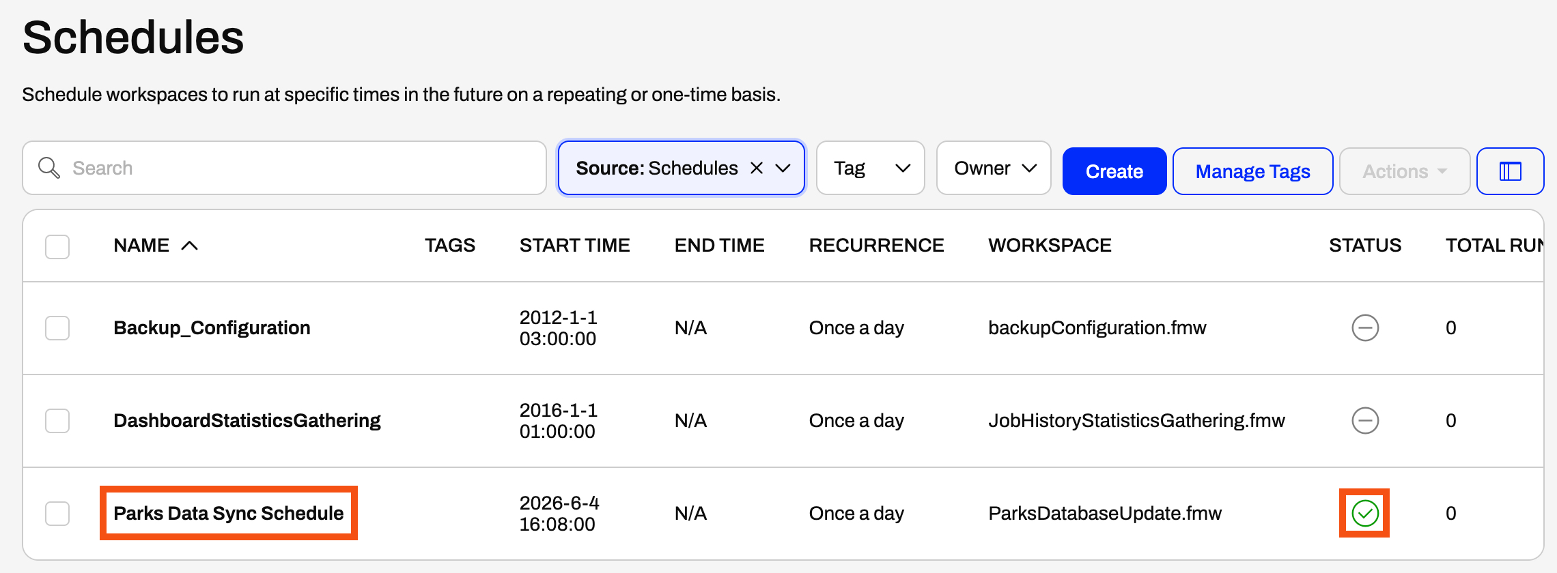This screenshot has height=573, width=1557.
Task: Click DashboardStatisticsGathering disabled status icon
Action: click(x=1365, y=421)
